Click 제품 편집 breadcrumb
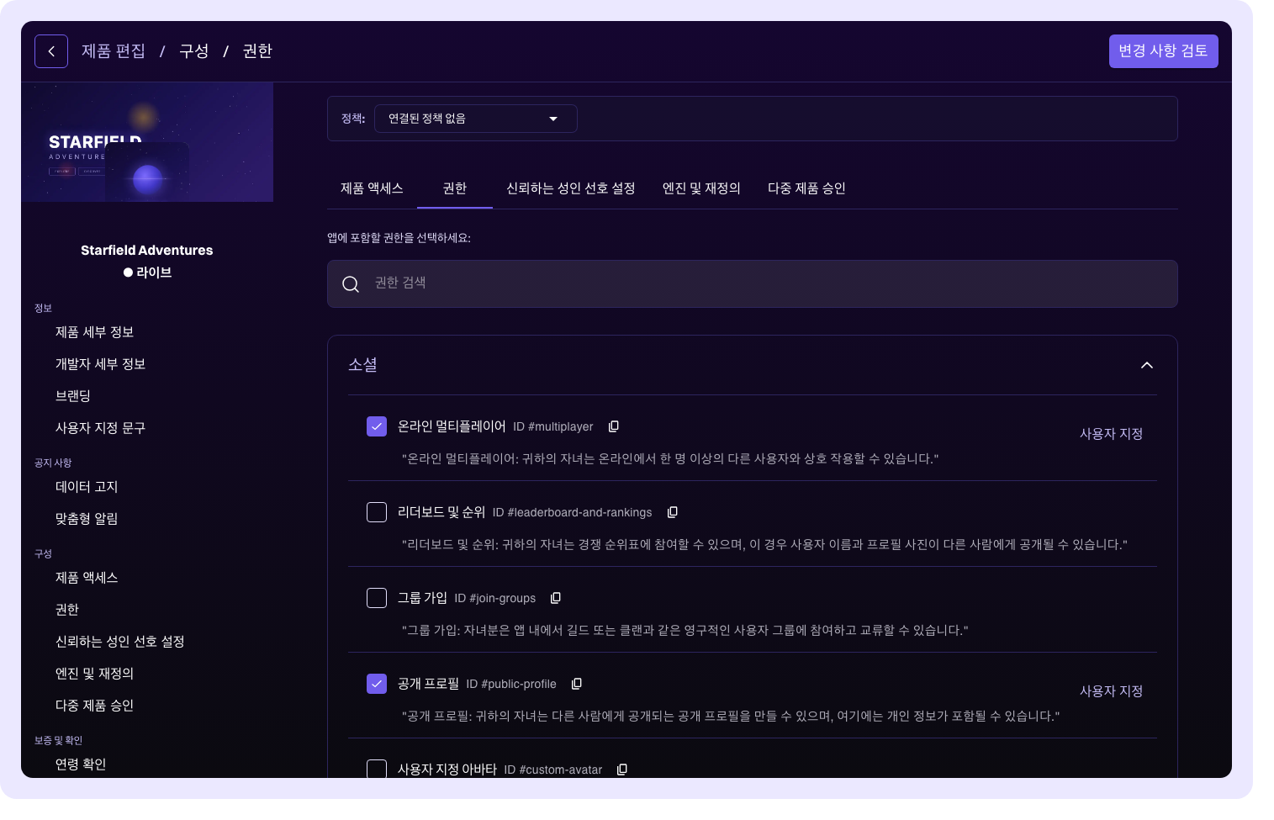This screenshot has width=1274, height=820. tap(114, 51)
